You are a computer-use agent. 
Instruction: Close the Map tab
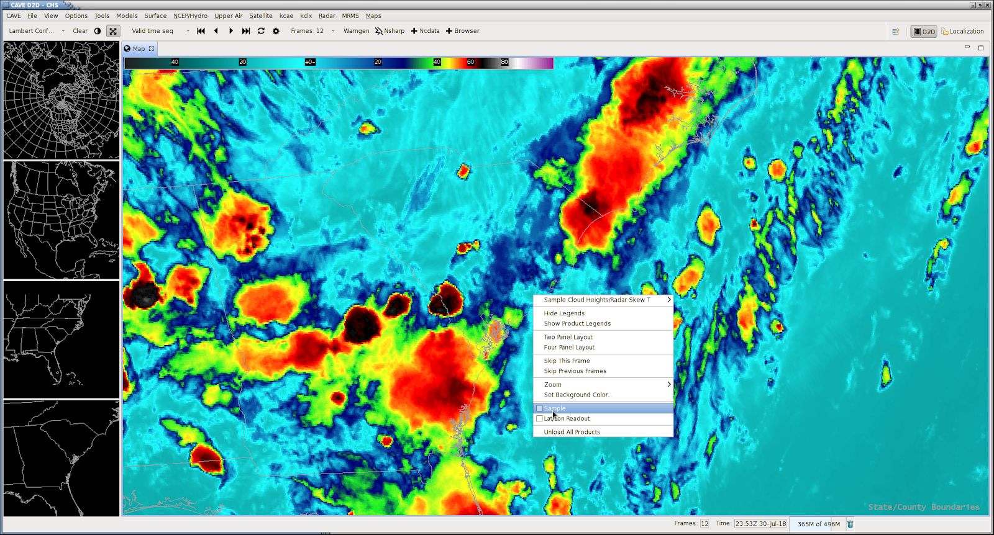[151, 48]
